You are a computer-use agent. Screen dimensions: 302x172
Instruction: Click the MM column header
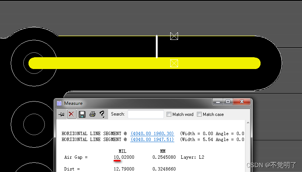click(x=163, y=151)
